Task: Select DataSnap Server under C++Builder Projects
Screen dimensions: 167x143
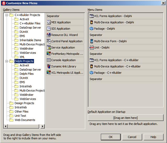Action: pos(30,28)
